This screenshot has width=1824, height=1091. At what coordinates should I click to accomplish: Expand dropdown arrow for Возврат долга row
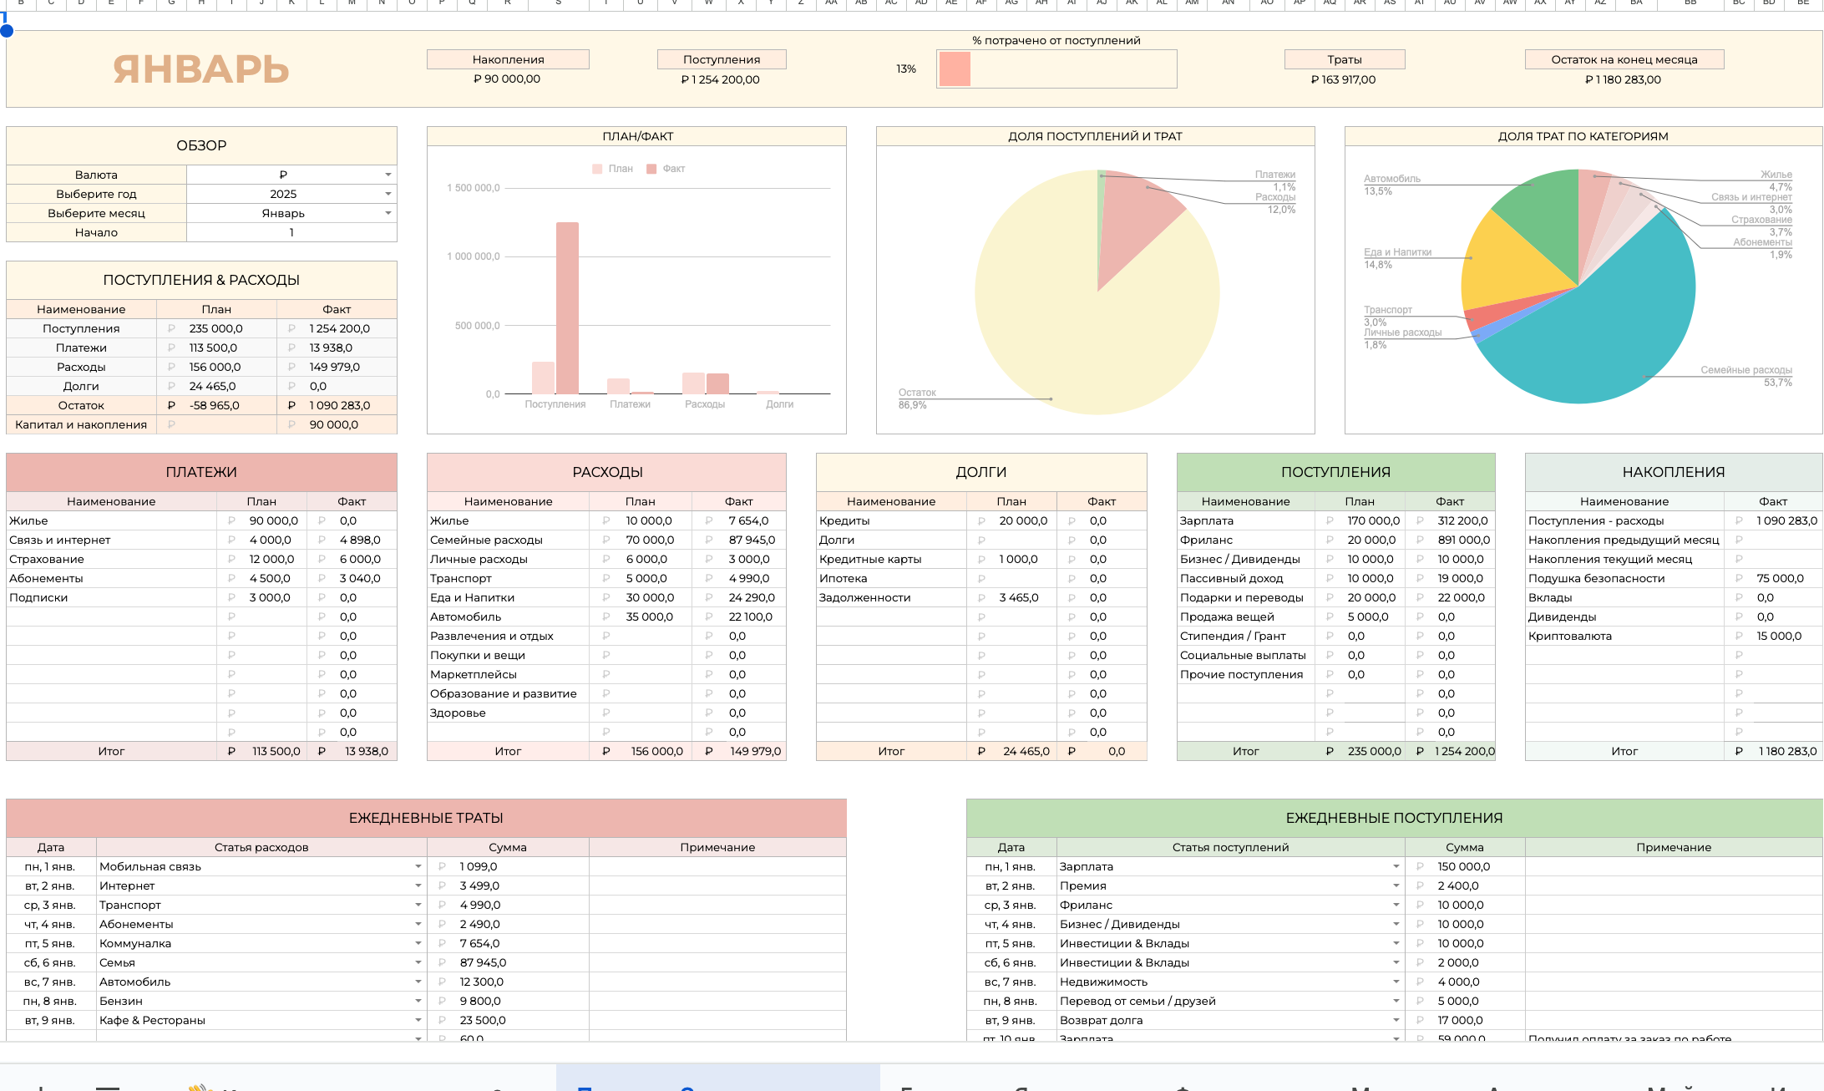[1396, 1020]
